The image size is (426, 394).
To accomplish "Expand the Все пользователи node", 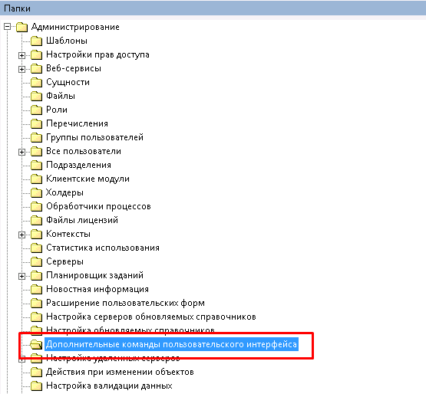I will pyautogui.click(x=21, y=152).
